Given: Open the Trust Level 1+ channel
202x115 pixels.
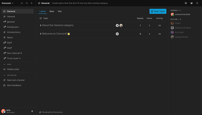Looking at the screenshot, I should coord(18,58).
